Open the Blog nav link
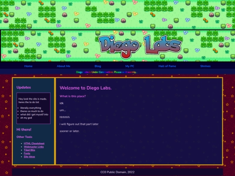235x176 pixels. tap(98, 66)
